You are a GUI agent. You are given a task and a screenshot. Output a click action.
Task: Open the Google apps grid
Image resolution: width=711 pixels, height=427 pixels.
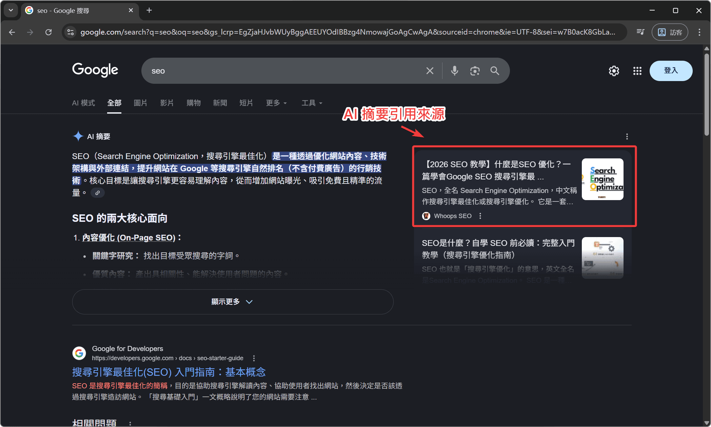coord(637,71)
